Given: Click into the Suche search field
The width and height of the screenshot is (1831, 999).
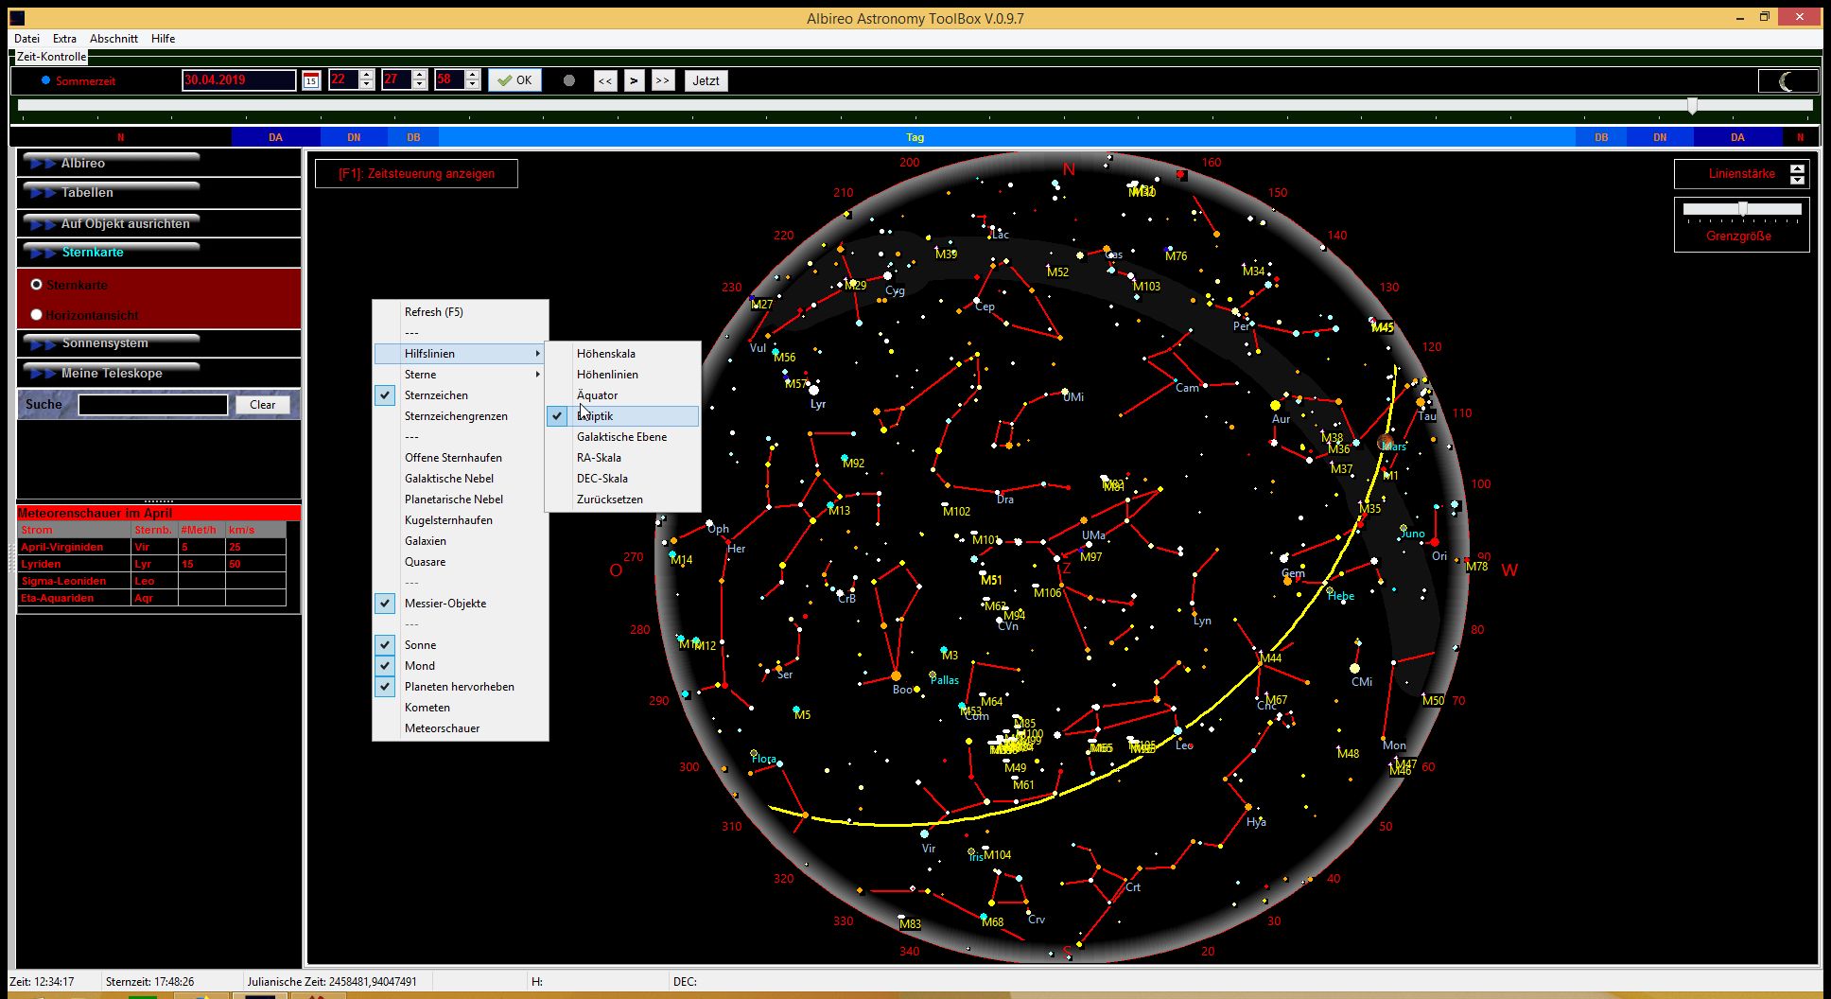Looking at the screenshot, I should click(x=153, y=405).
